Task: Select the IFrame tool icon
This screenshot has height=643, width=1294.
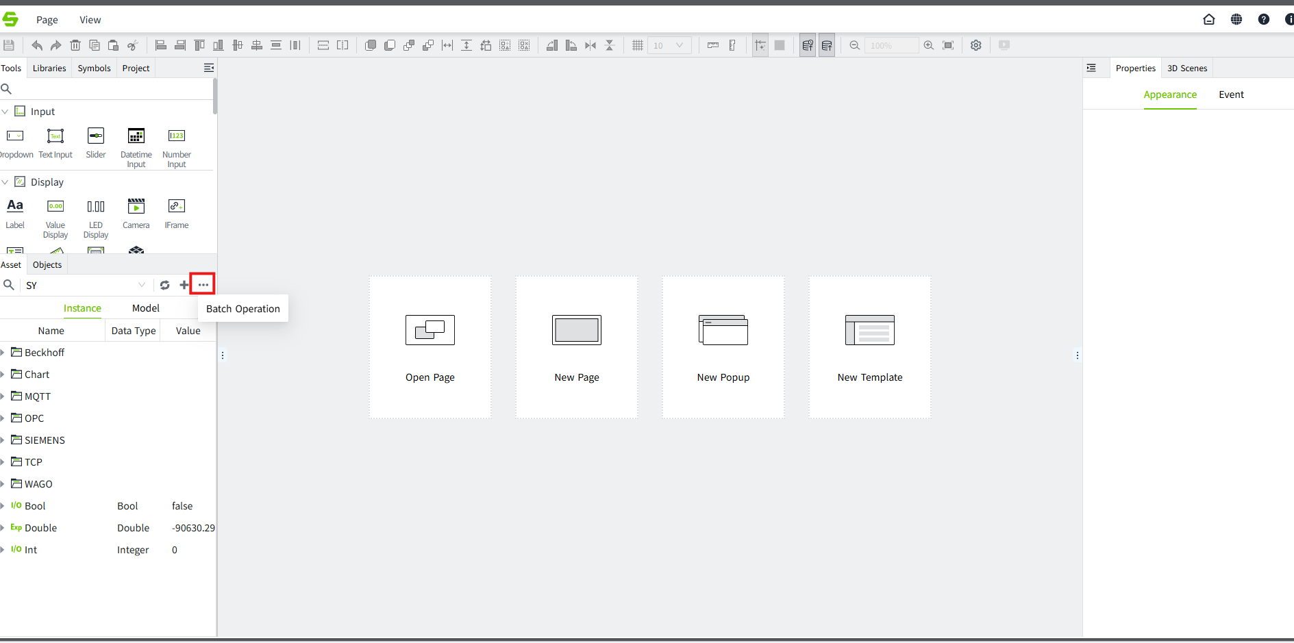Action: pos(176,207)
